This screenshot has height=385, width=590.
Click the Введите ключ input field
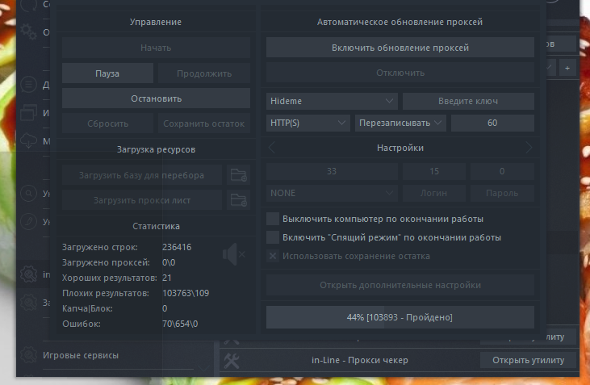point(468,101)
